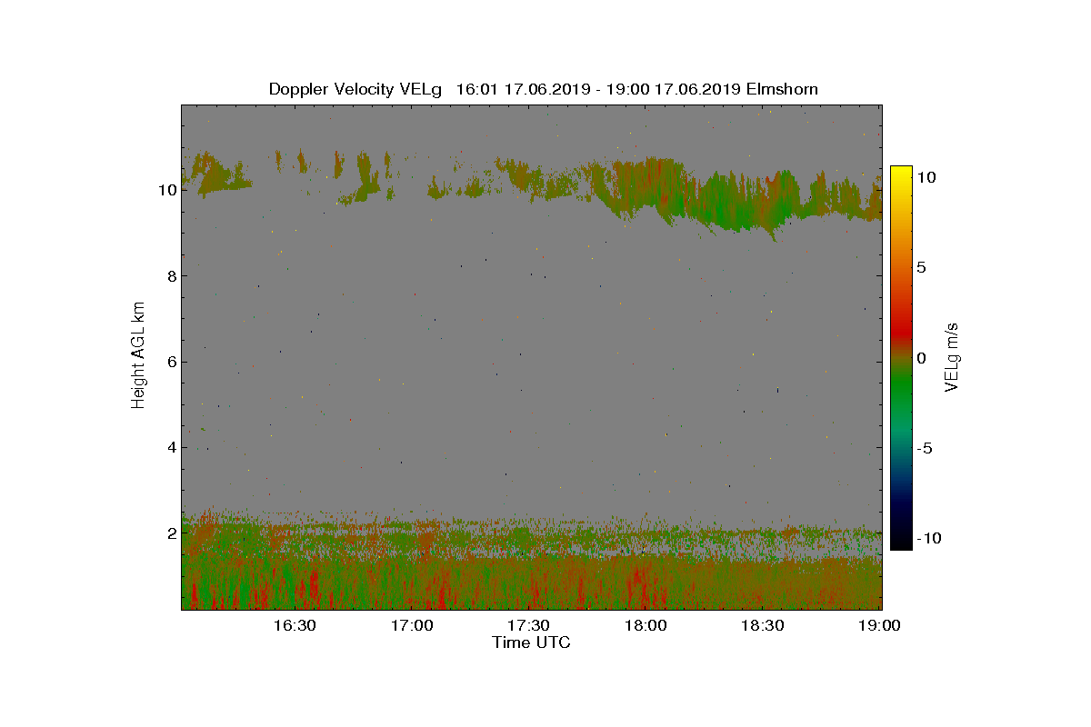Click the 'Time UTC' x-axis label
1091x727 pixels.
click(x=532, y=642)
